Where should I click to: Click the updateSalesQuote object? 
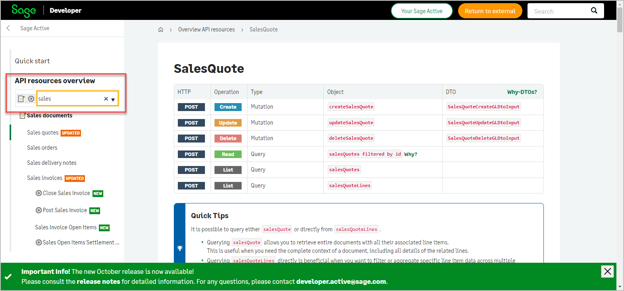(x=351, y=123)
